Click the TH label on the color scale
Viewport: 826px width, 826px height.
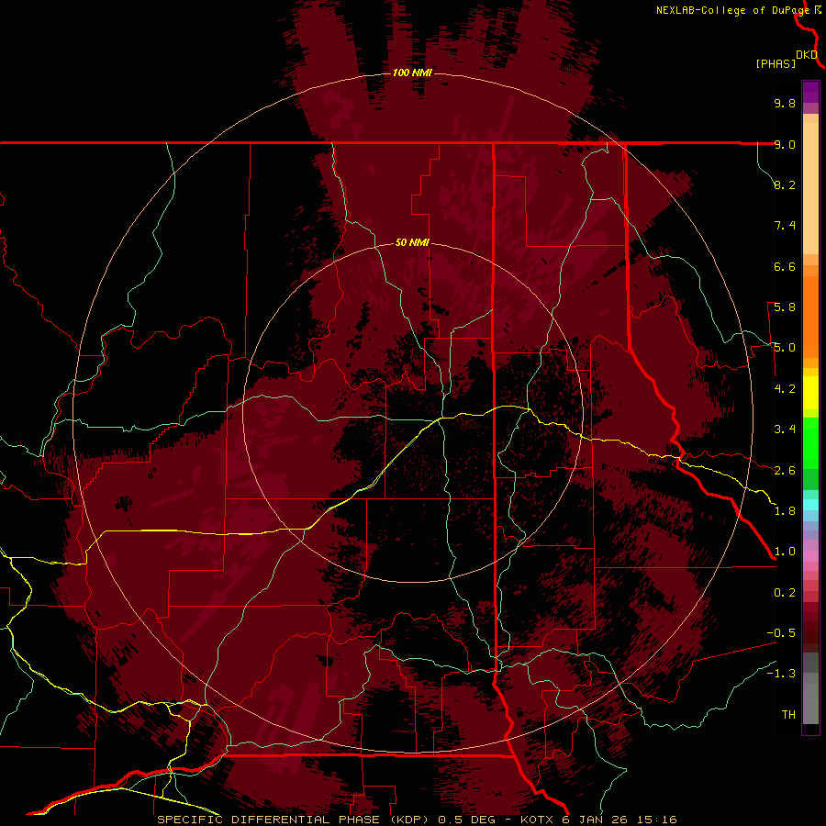[x=788, y=715]
